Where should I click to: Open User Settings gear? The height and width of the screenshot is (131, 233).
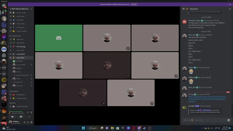(x=31, y=122)
